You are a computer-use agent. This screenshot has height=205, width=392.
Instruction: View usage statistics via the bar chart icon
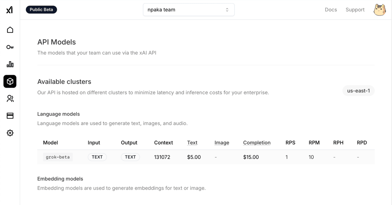click(10, 64)
